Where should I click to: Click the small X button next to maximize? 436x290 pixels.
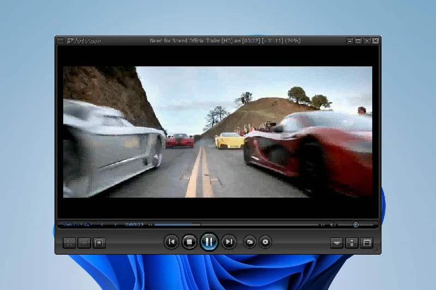click(367, 41)
